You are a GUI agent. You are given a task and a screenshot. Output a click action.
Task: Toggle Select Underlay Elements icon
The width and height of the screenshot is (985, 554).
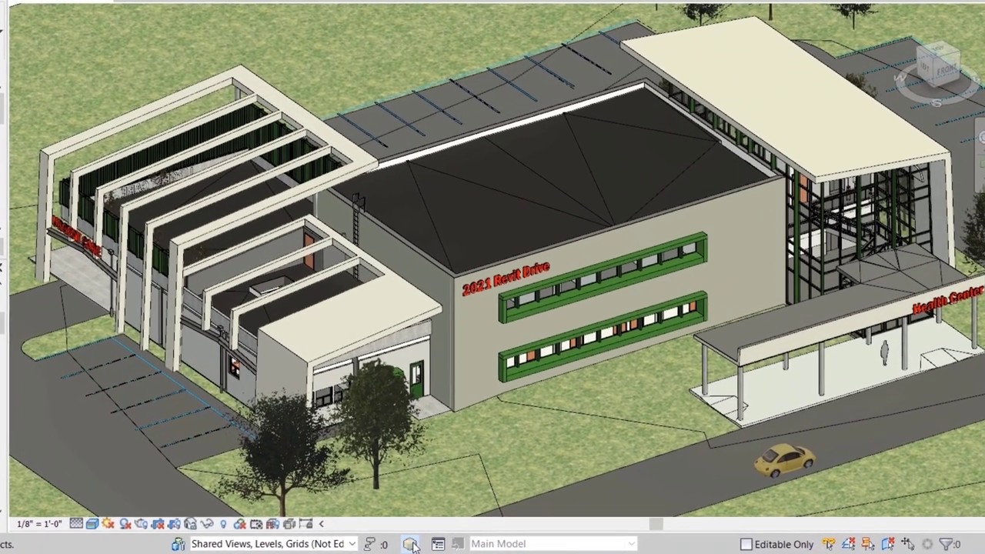pos(848,544)
